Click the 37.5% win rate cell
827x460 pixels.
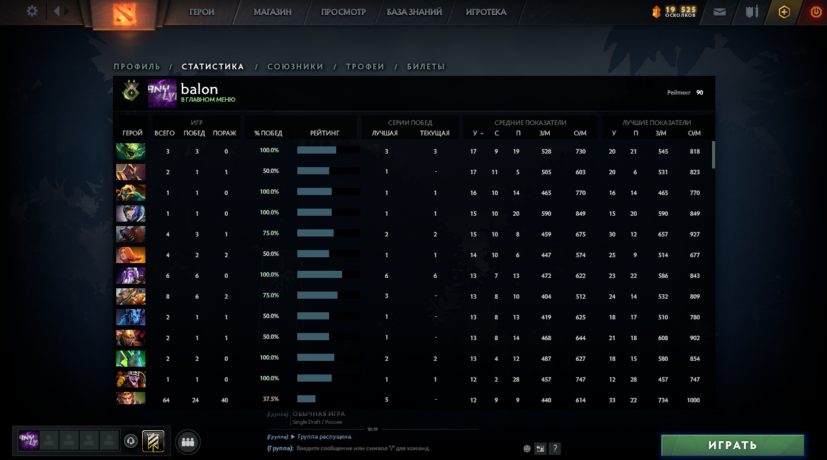(271, 399)
